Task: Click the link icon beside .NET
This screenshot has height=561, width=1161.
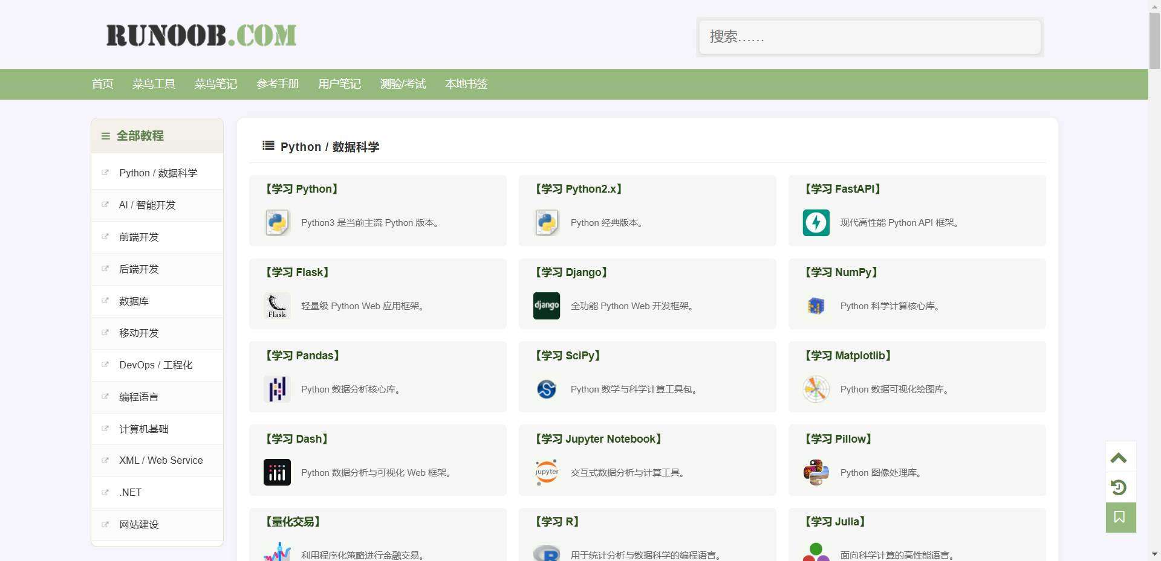Action: (x=105, y=492)
